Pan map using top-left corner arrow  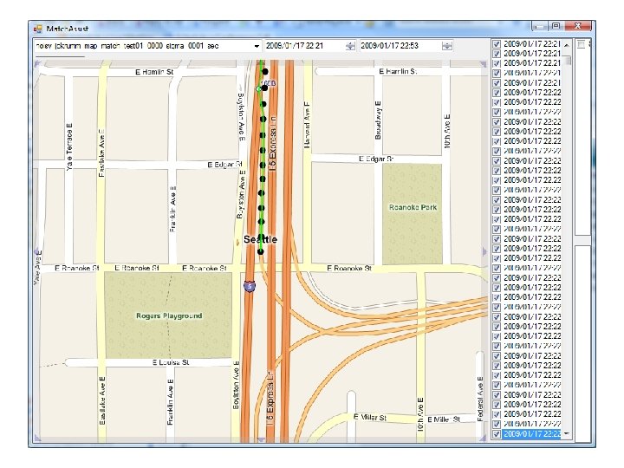(x=38, y=64)
